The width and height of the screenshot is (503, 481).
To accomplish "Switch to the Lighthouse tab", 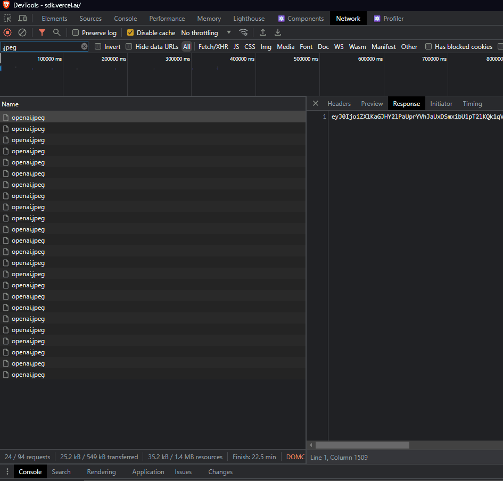I will click(x=249, y=19).
